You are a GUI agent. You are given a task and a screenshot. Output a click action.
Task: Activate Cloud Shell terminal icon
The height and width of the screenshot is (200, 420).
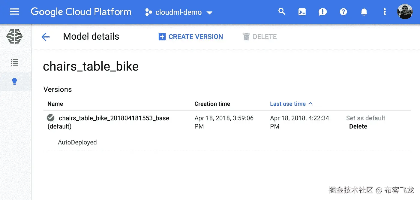click(x=302, y=12)
